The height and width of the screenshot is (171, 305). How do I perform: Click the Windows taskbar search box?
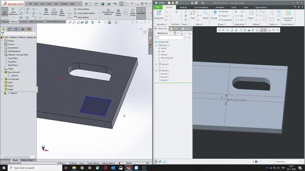pyautogui.click(x=34, y=168)
